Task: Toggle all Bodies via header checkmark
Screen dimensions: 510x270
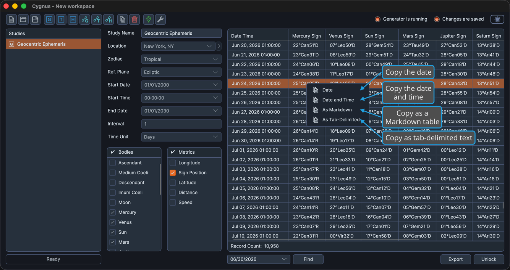Action: click(x=113, y=152)
